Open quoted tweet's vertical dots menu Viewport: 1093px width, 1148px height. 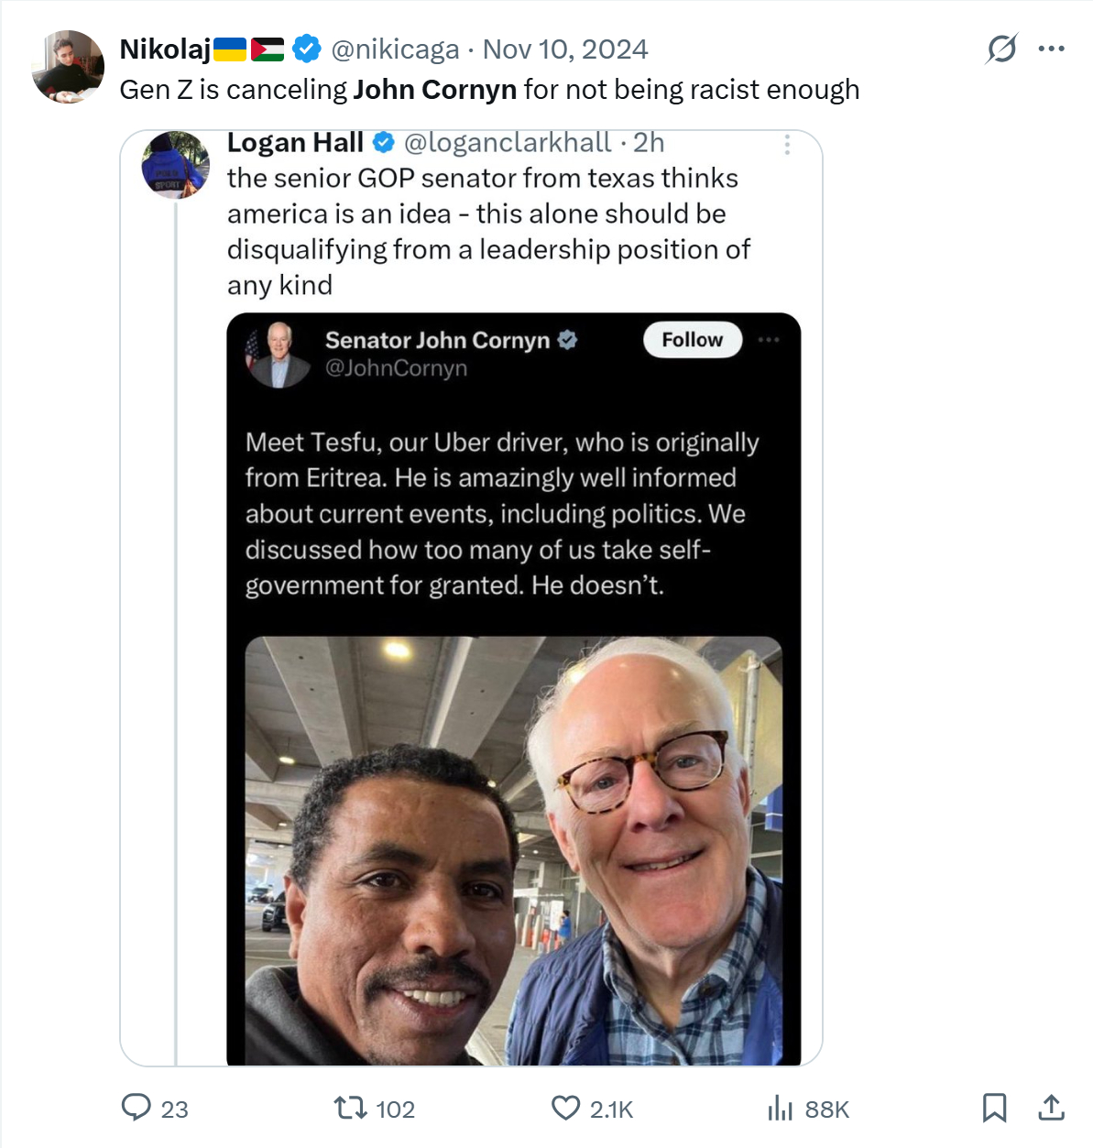[787, 145]
